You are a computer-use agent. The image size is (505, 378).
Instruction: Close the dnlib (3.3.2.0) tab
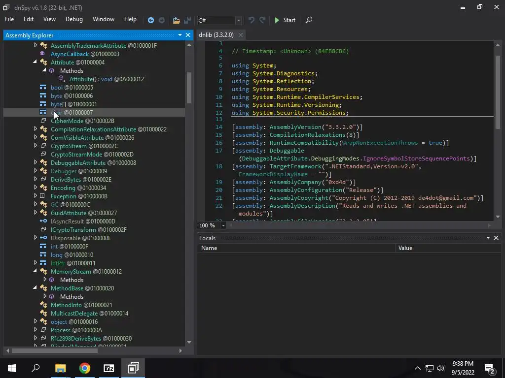coord(241,35)
